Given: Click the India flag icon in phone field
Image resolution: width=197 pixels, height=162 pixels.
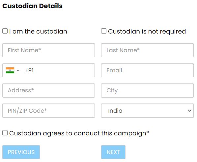Looking at the screenshot, I should point(10,70).
